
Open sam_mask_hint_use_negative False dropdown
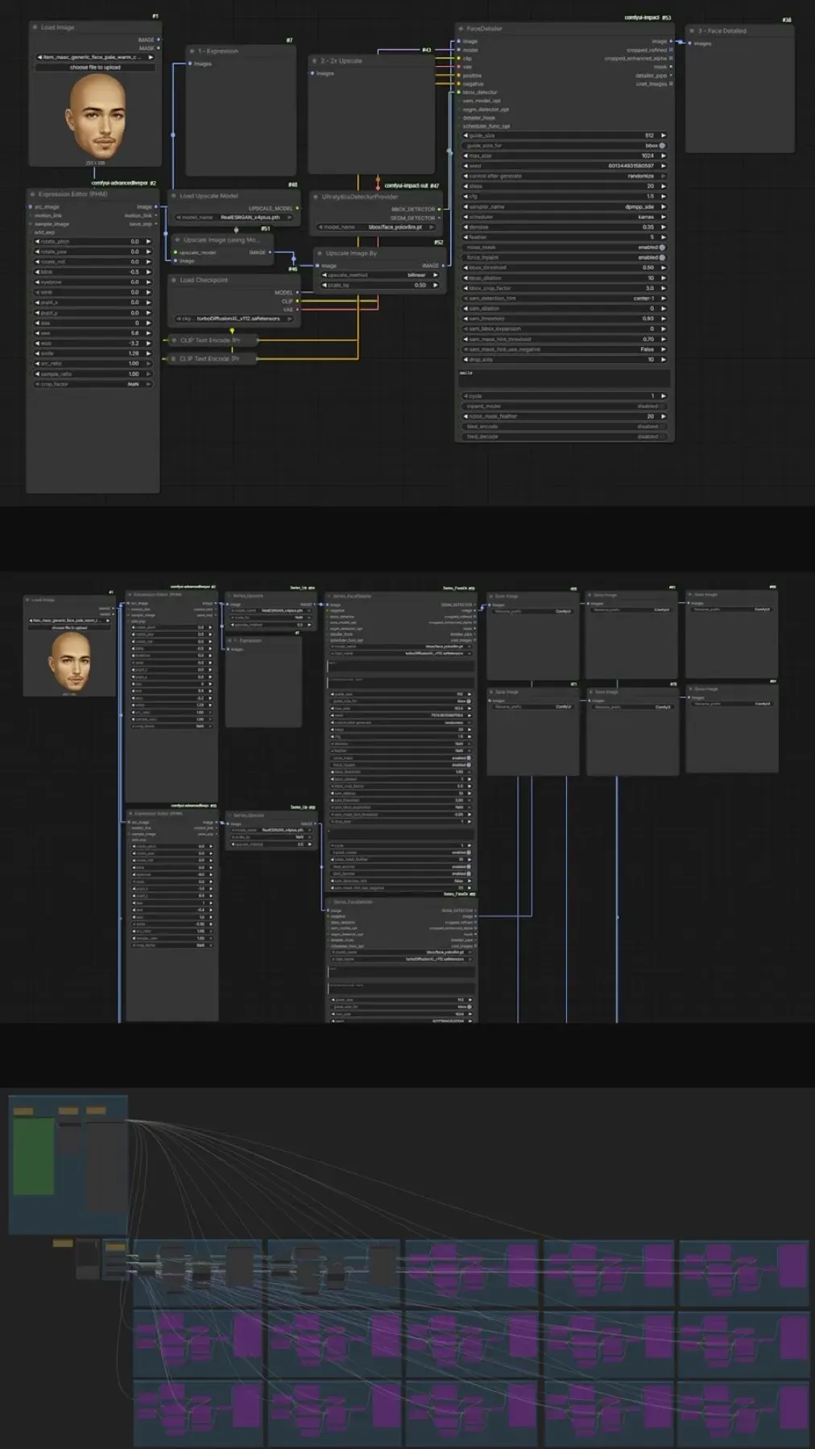565,349
